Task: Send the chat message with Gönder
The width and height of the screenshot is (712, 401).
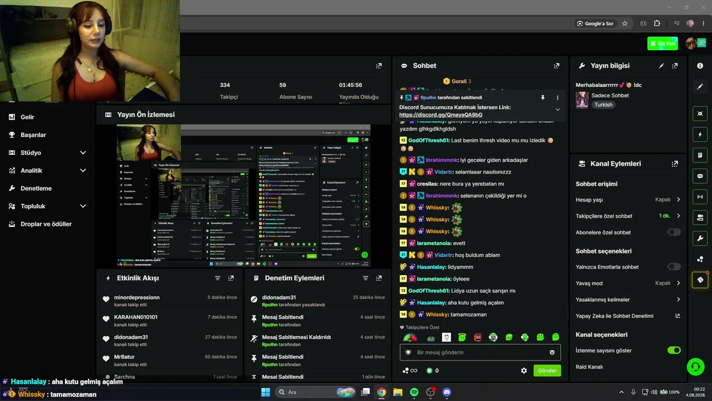Action: coord(547,370)
